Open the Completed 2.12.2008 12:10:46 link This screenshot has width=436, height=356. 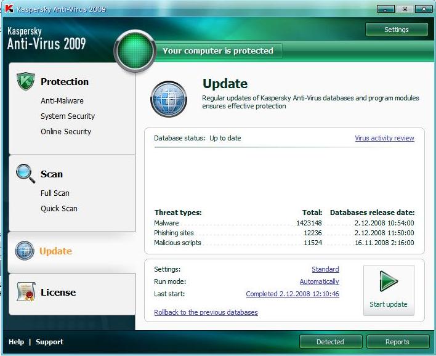click(293, 294)
